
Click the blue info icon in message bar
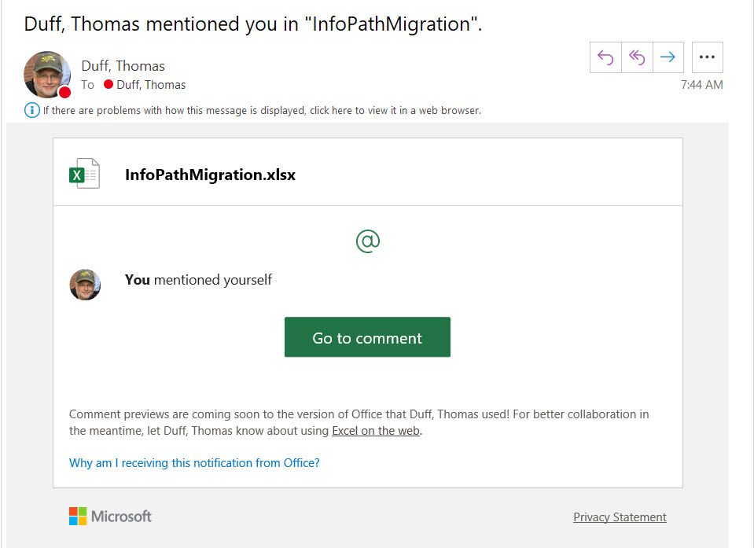[x=32, y=110]
